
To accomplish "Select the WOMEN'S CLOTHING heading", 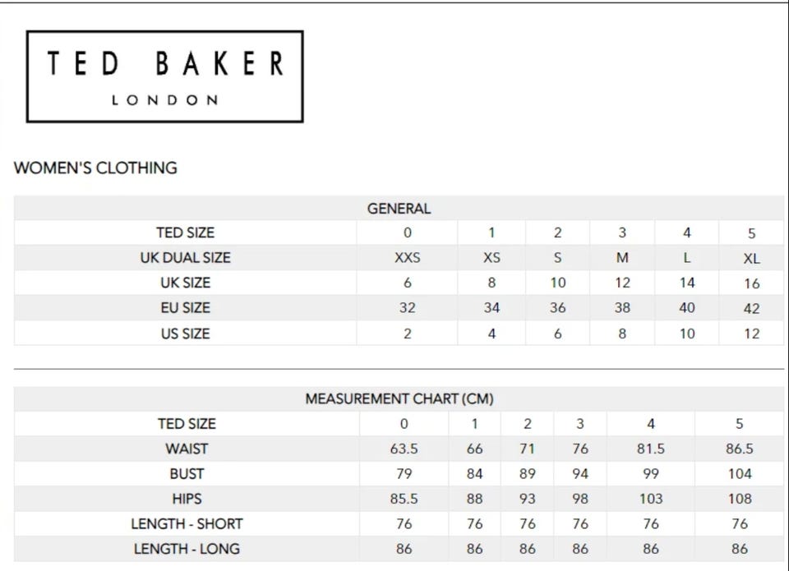I will tap(95, 168).
